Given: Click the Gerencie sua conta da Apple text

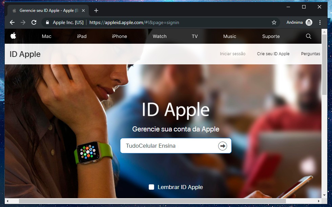Looking at the screenshot, I should 176,129.
